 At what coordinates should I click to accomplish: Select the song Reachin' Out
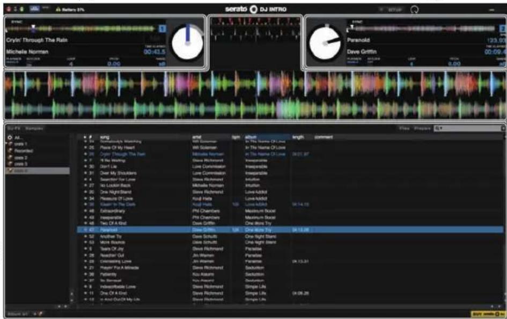click(x=112, y=255)
